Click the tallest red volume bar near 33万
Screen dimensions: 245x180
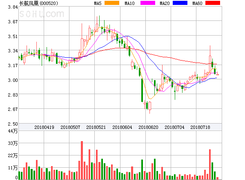tap(82, 160)
